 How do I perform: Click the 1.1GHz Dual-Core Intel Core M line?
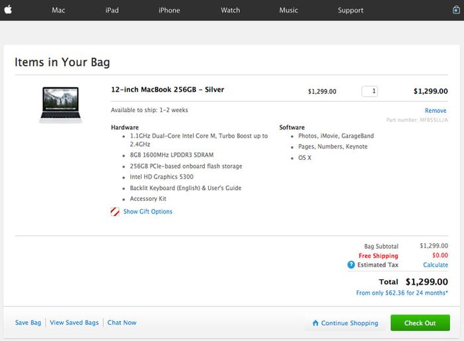(199, 140)
